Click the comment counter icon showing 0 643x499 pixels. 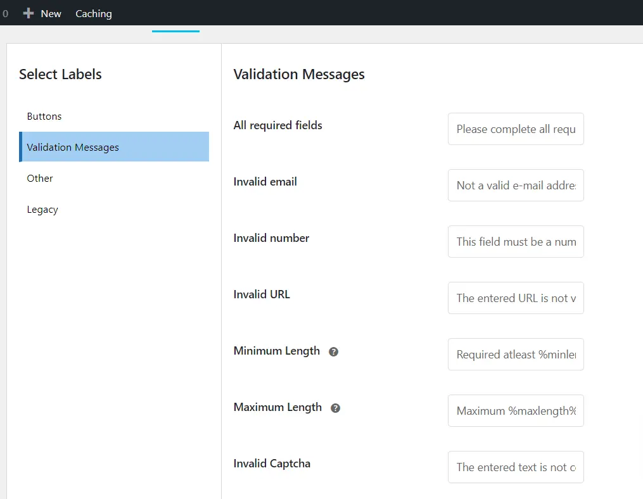[5, 13]
